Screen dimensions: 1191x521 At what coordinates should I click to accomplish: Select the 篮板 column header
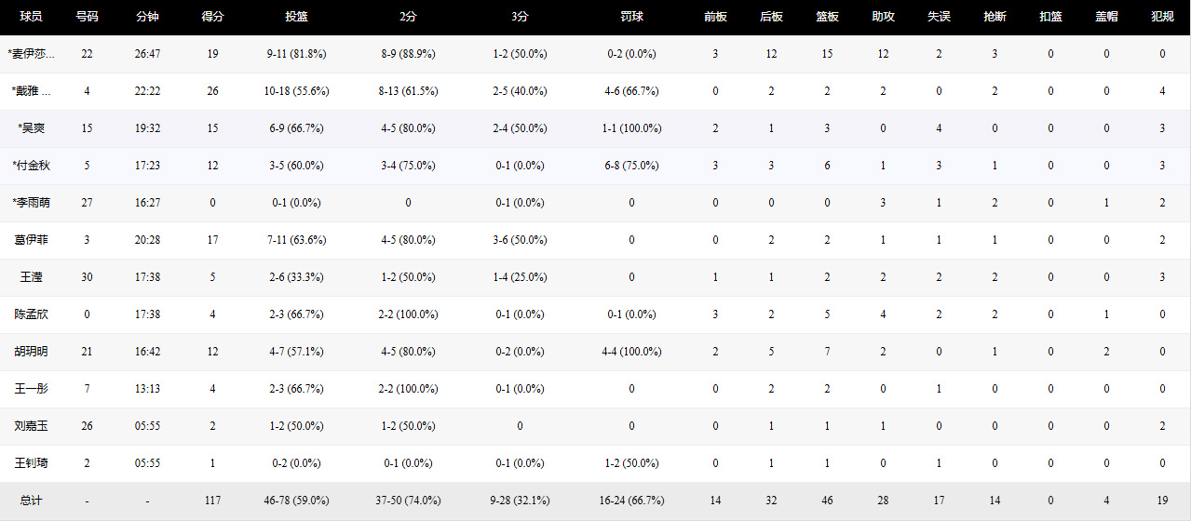point(827,17)
